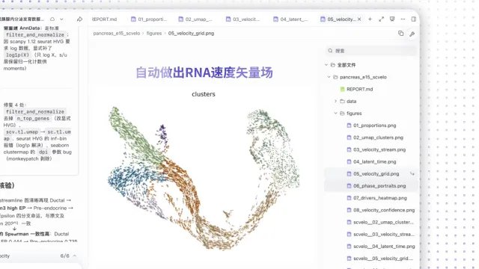Toggle the side panel layout icon

(x=414, y=19)
